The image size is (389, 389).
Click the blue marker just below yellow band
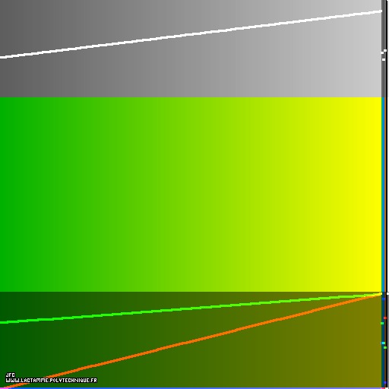[x=384, y=299]
